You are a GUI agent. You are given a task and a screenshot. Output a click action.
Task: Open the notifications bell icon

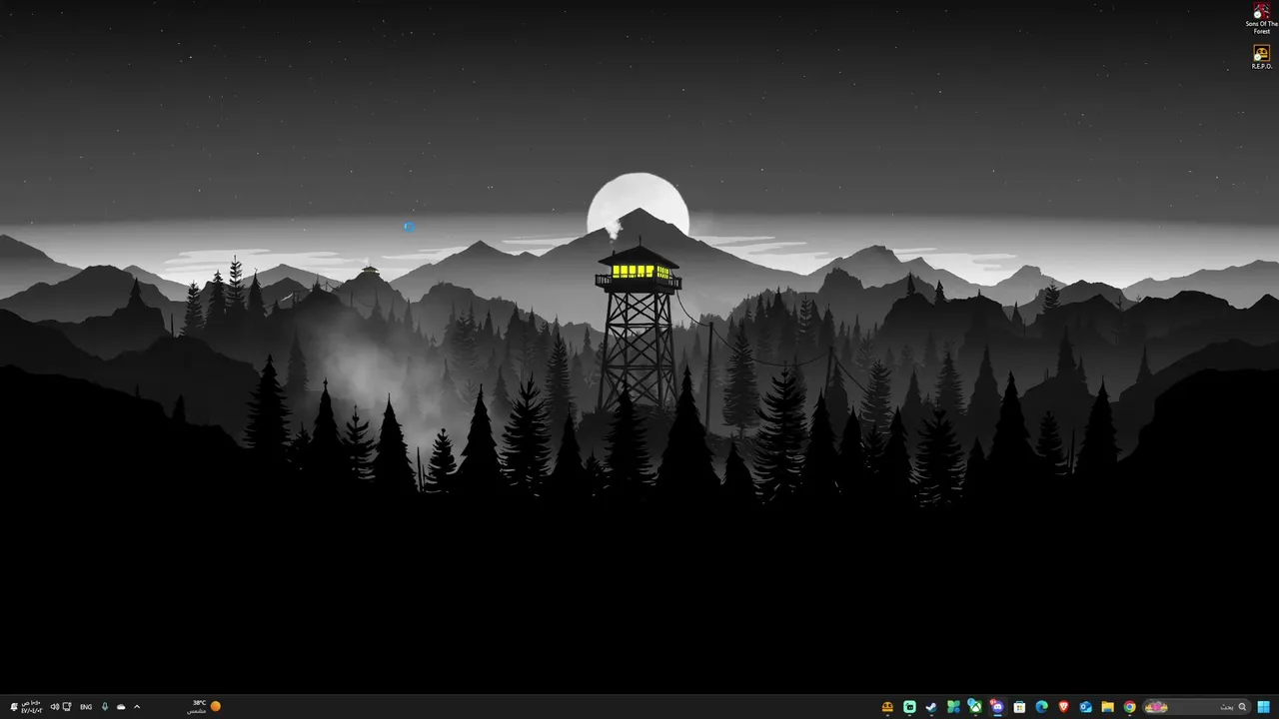[14, 707]
